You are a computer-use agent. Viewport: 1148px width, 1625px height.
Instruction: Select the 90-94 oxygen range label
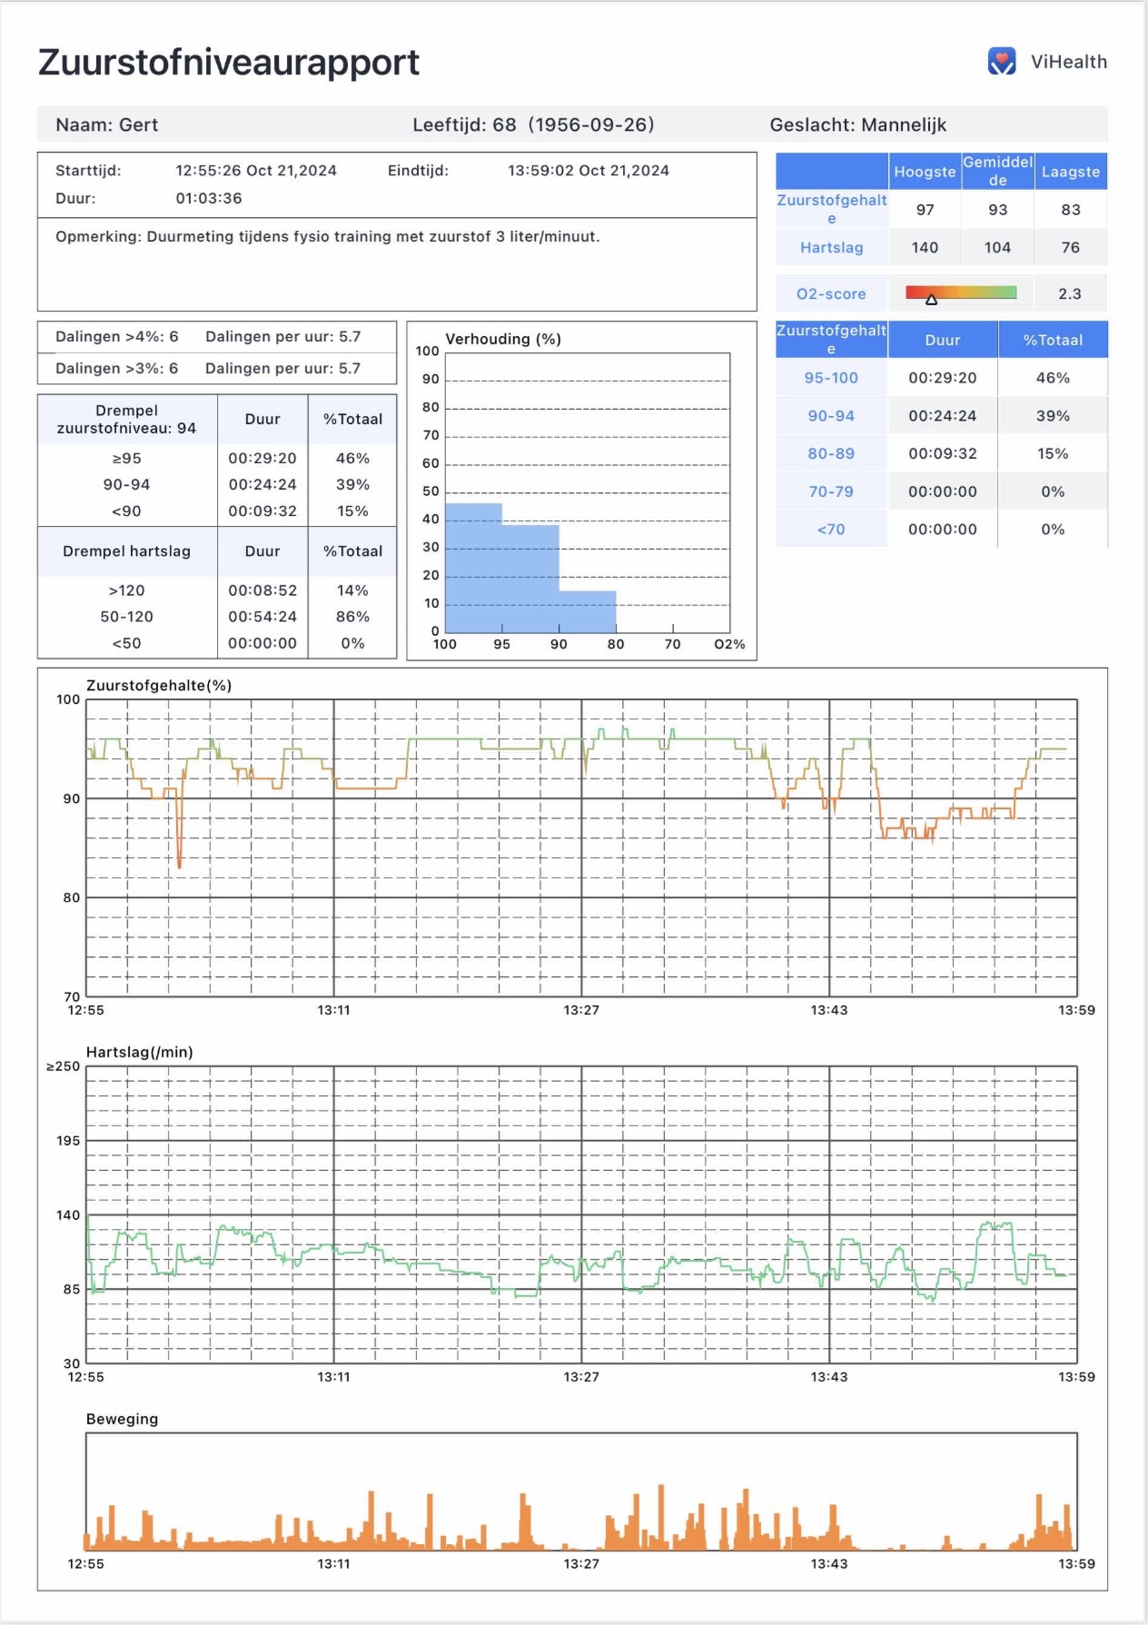pyautogui.click(x=831, y=416)
